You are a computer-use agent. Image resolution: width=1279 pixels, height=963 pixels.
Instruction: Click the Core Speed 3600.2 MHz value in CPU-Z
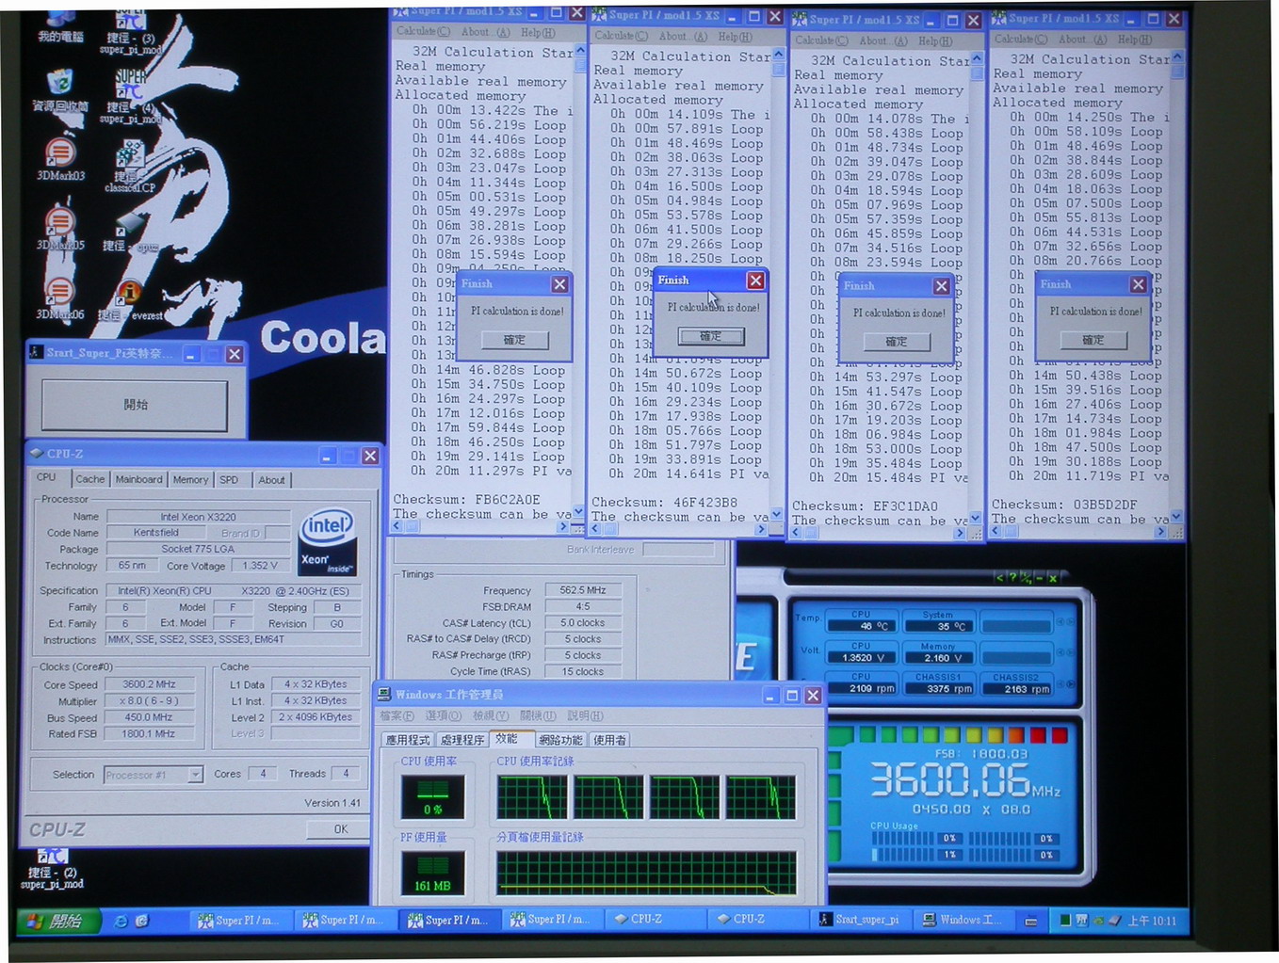click(x=149, y=684)
